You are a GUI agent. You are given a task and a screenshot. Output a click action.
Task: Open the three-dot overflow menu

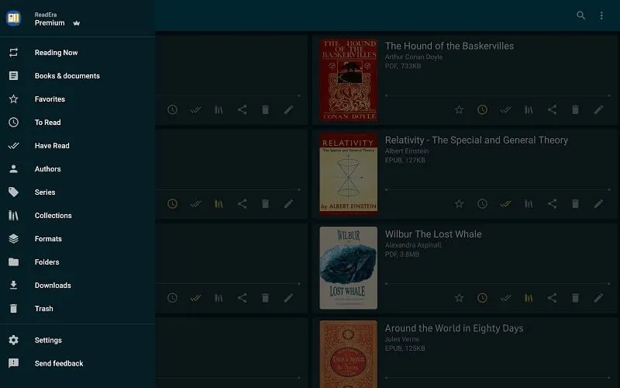click(601, 16)
